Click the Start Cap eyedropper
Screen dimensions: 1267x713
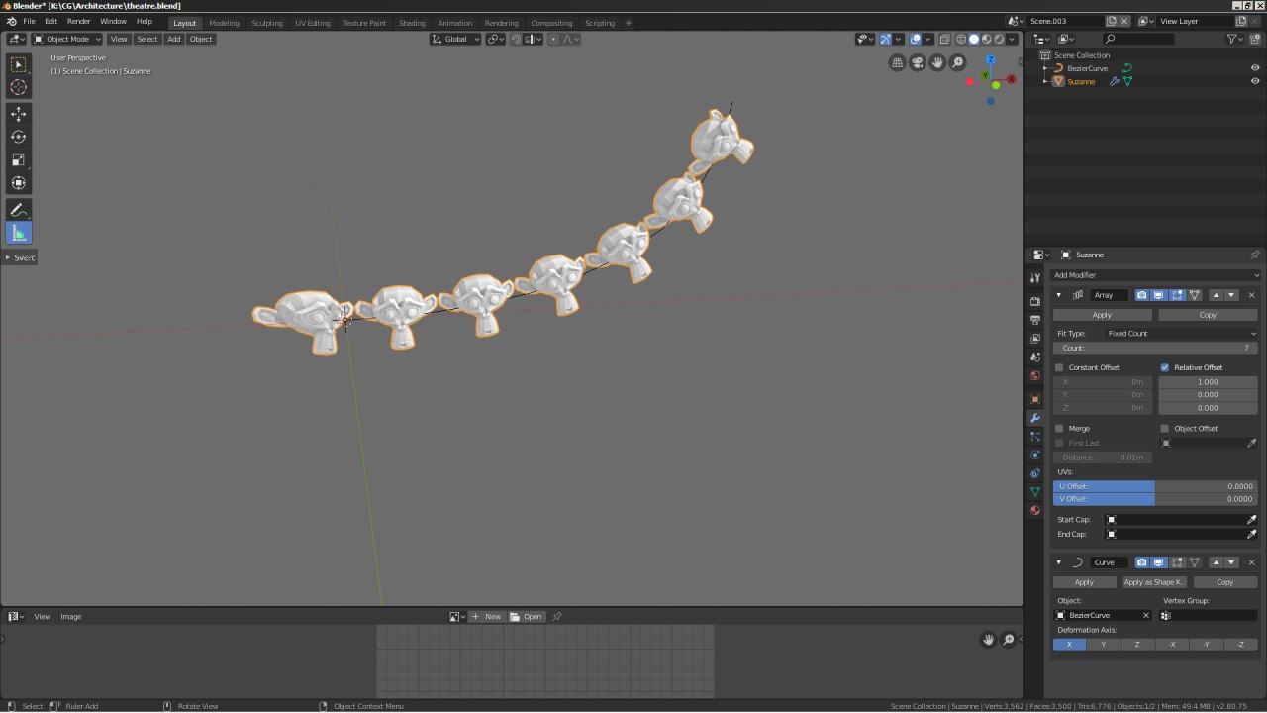(x=1251, y=520)
